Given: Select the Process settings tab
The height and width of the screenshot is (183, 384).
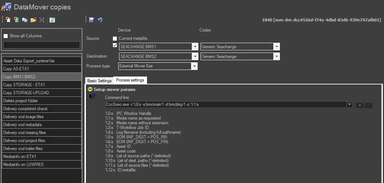Looking at the screenshot, I should [130, 80].
